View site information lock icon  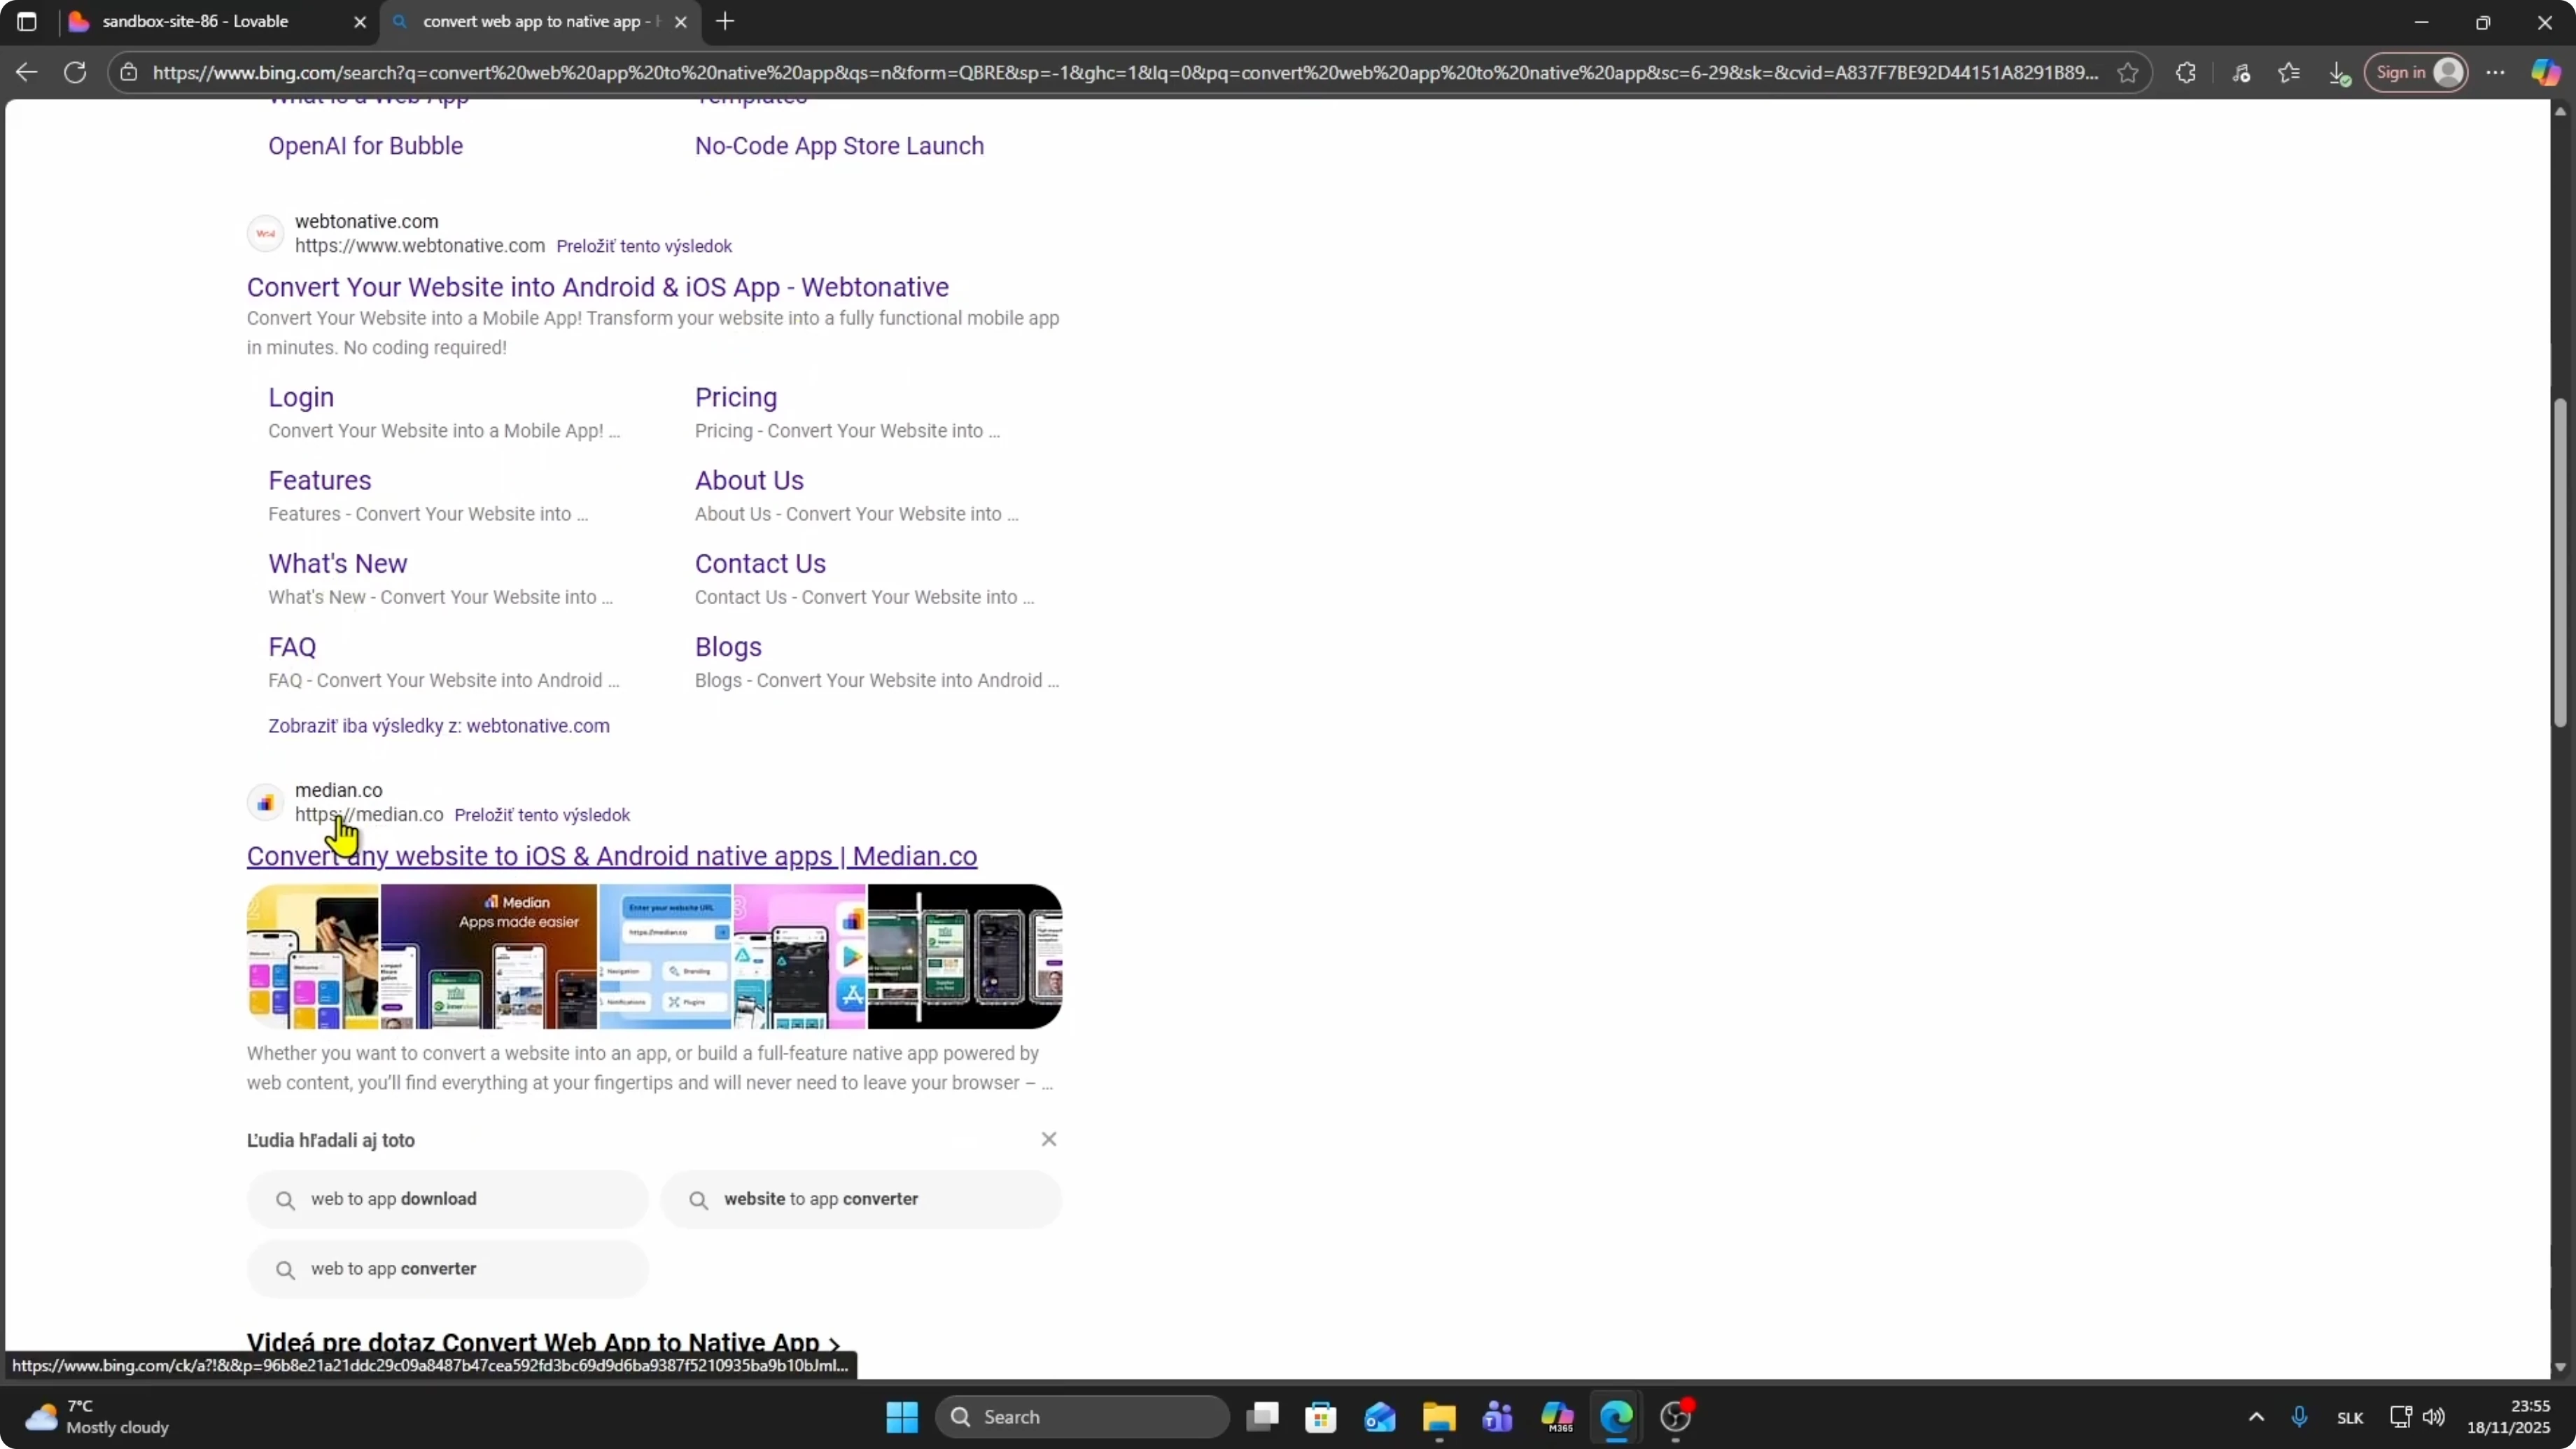[128, 72]
